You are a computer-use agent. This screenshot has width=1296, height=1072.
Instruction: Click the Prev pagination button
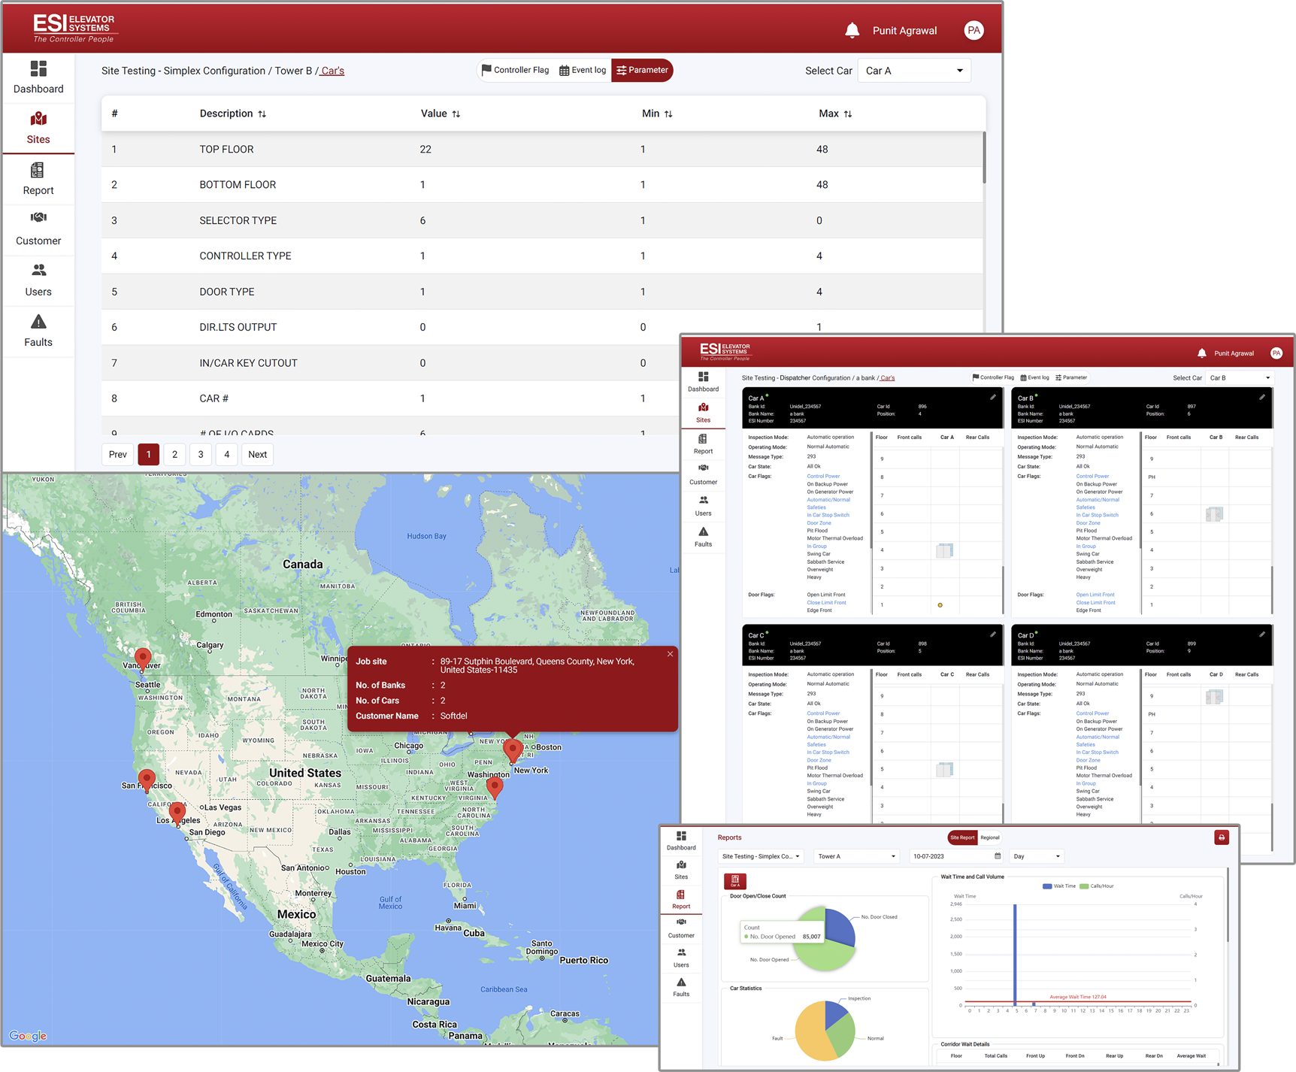point(118,454)
